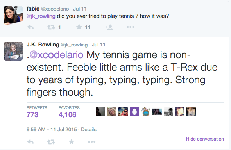View the 773 retweets list

pos(37,112)
